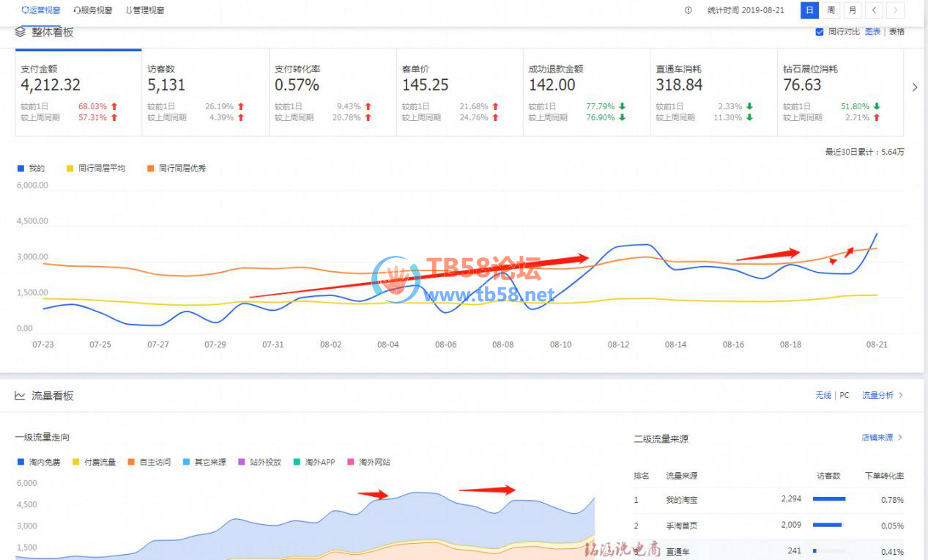The width and height of the screenshot is (928, 560).
Task: Select the 日 period button
Action: click(809, 10)
